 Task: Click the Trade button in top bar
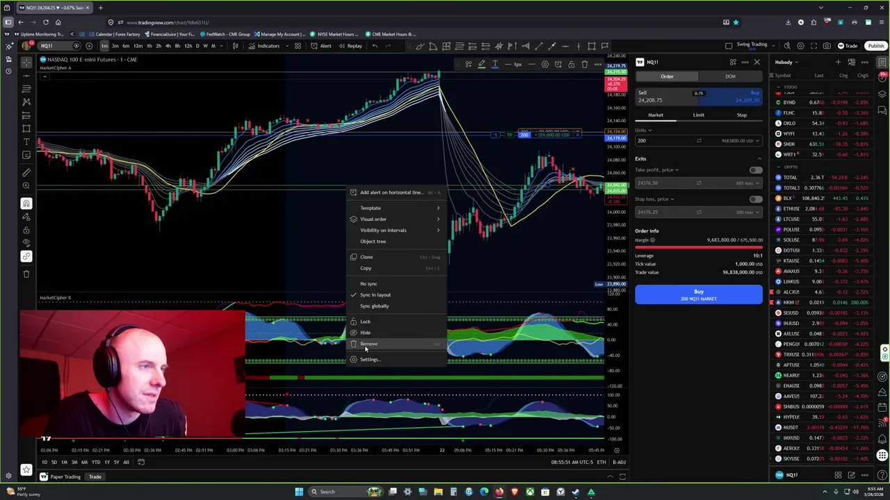click(848, 46)
